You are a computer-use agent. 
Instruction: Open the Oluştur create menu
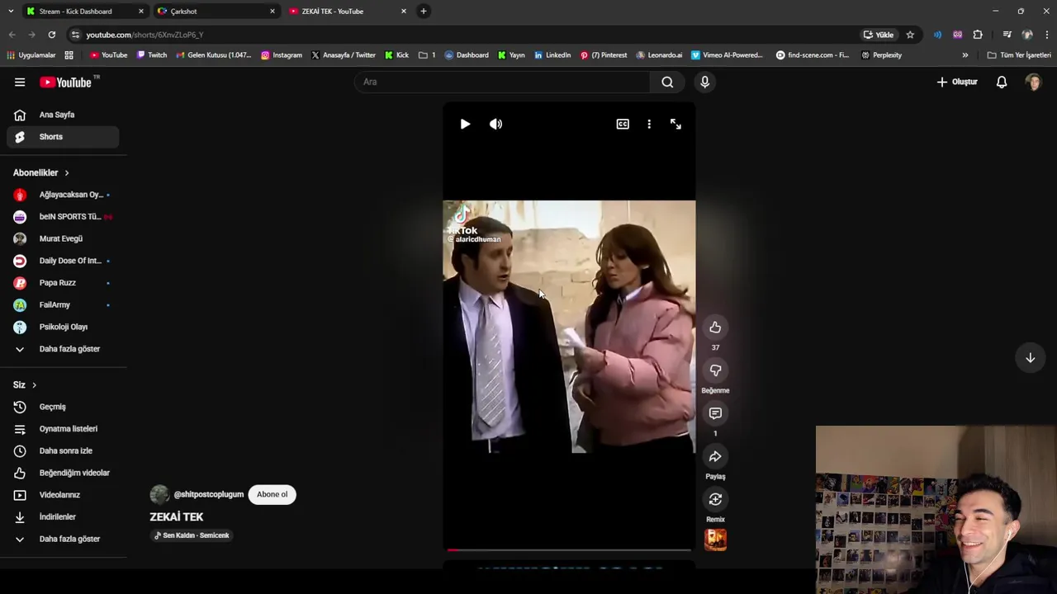pyautogui.click(x=957, y=82)
